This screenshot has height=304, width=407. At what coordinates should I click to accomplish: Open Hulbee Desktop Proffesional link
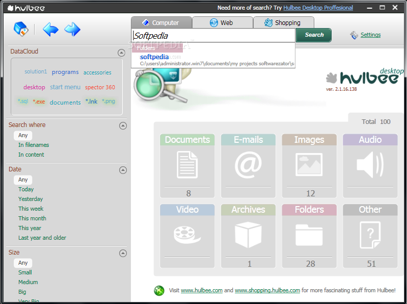pos(318,8)
